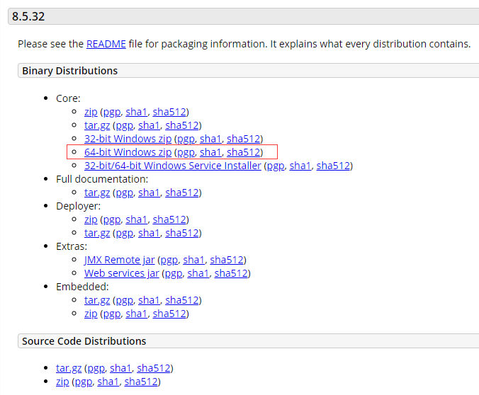Open pgp for 32-bit Windows zip
This screenshot has height=395, width=479.
pyautogui.click(x=186, y=139)
